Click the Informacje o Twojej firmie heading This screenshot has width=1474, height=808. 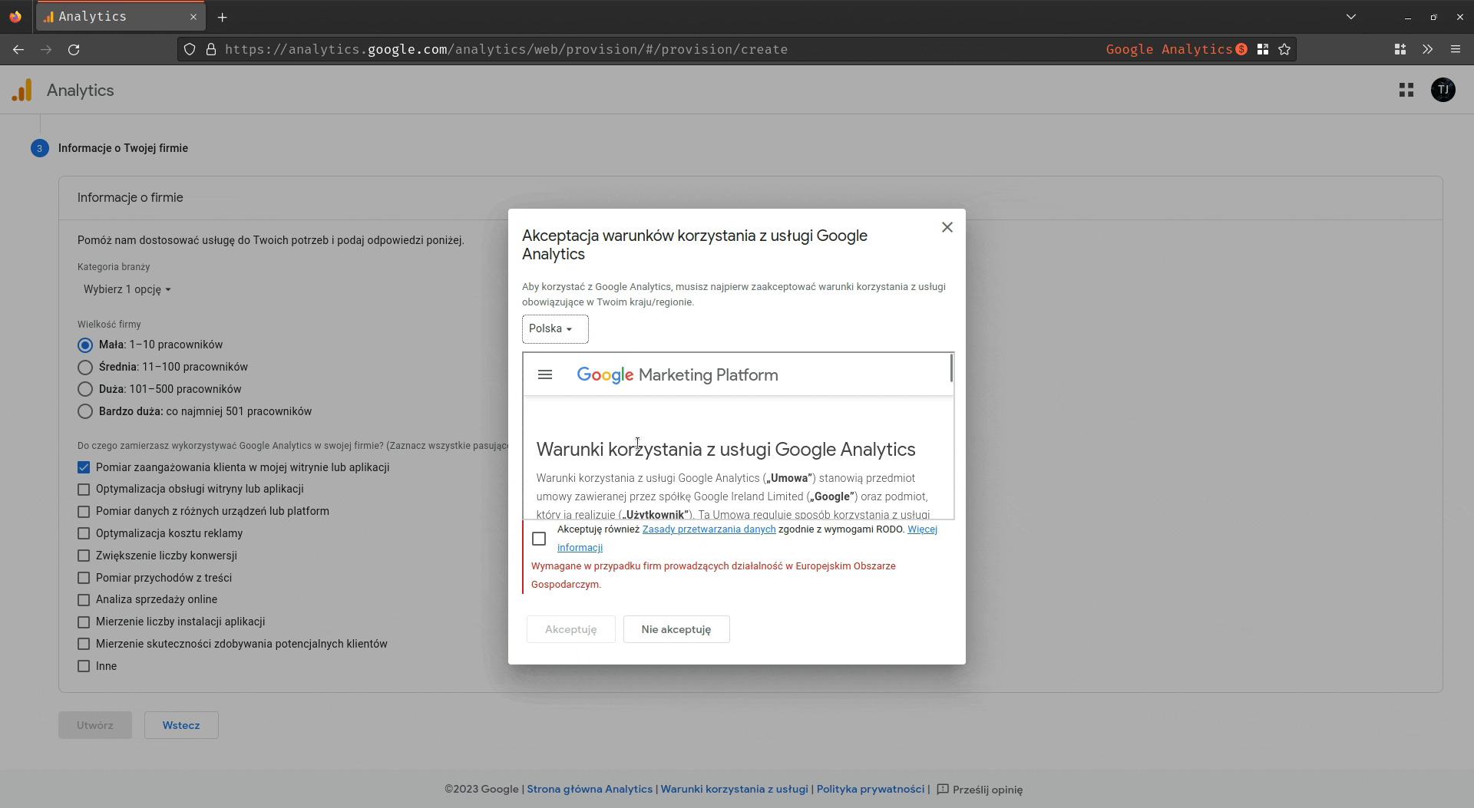pos(123,148)
